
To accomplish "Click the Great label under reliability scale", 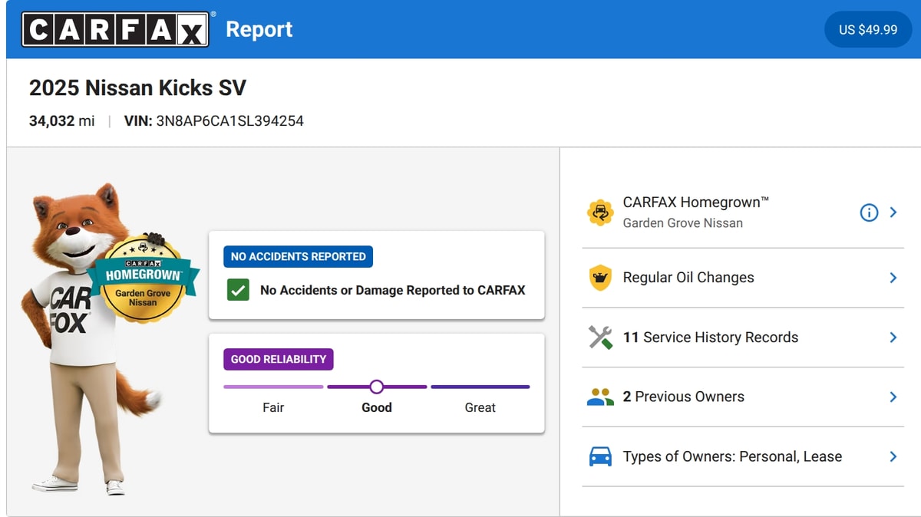I will 480,407.
